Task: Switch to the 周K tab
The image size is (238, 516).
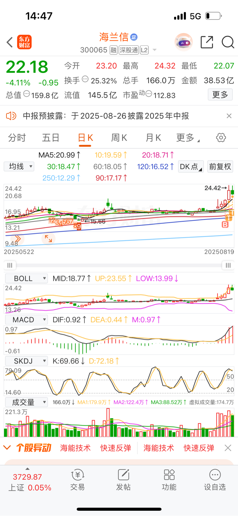Action: click(x=119, y=137)
